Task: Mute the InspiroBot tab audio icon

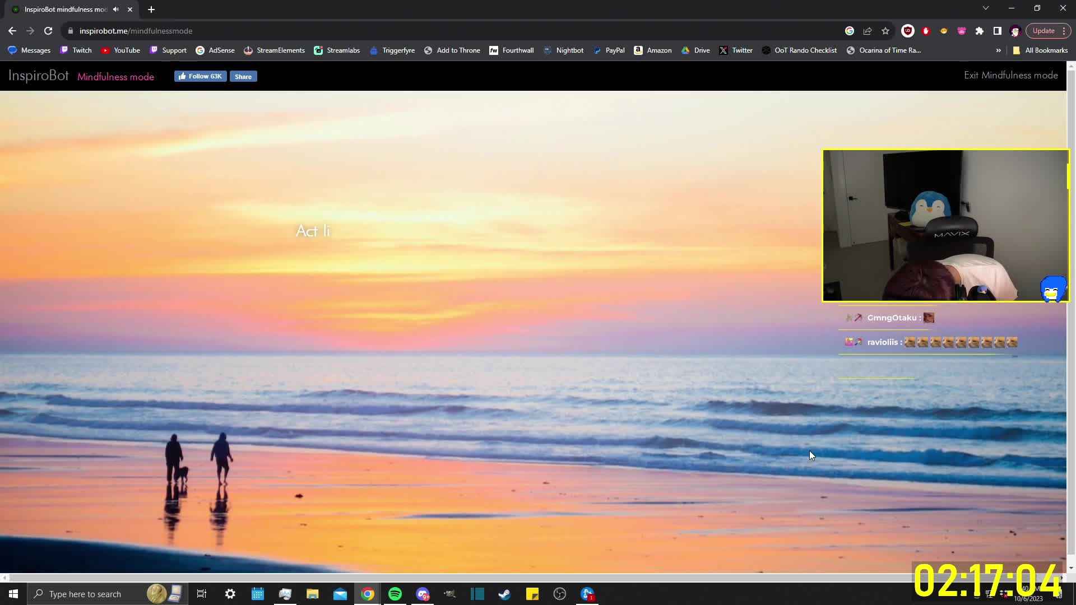Action: pos(115,10)
